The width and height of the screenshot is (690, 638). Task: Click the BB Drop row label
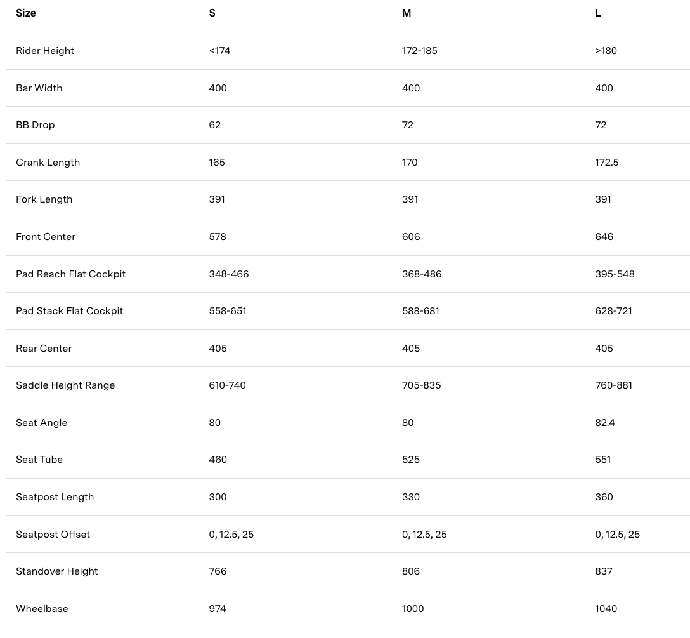[x=36, y=125]
